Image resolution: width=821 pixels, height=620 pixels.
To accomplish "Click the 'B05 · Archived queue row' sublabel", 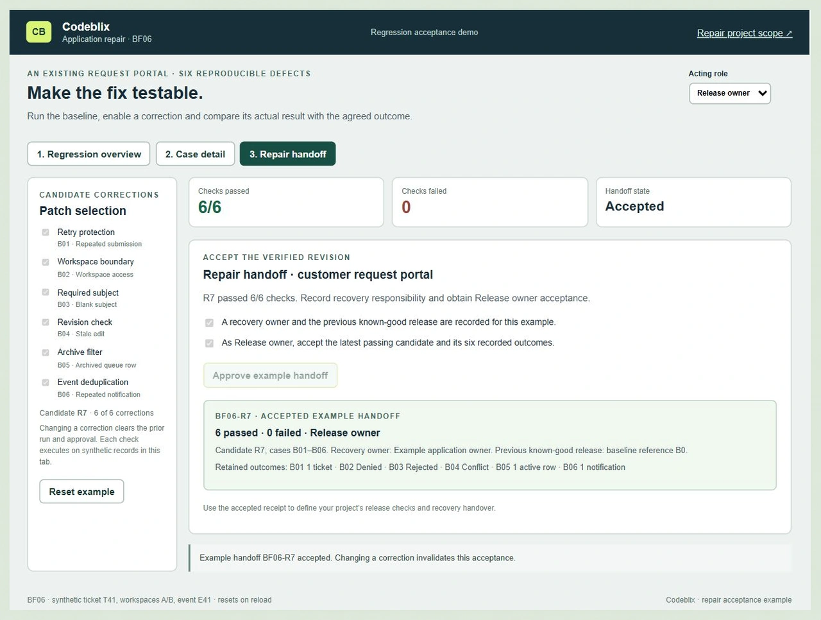I will pyautogui.click(x=97, y=365).
